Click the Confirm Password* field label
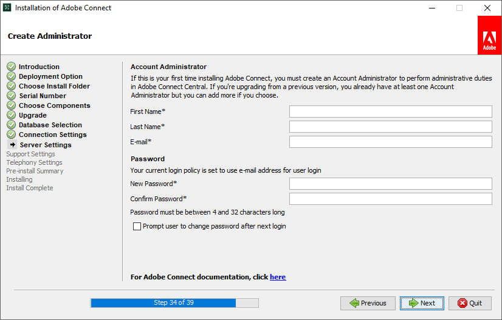The image size is (502, 320). pyautogui.click(x=158, y=199)
